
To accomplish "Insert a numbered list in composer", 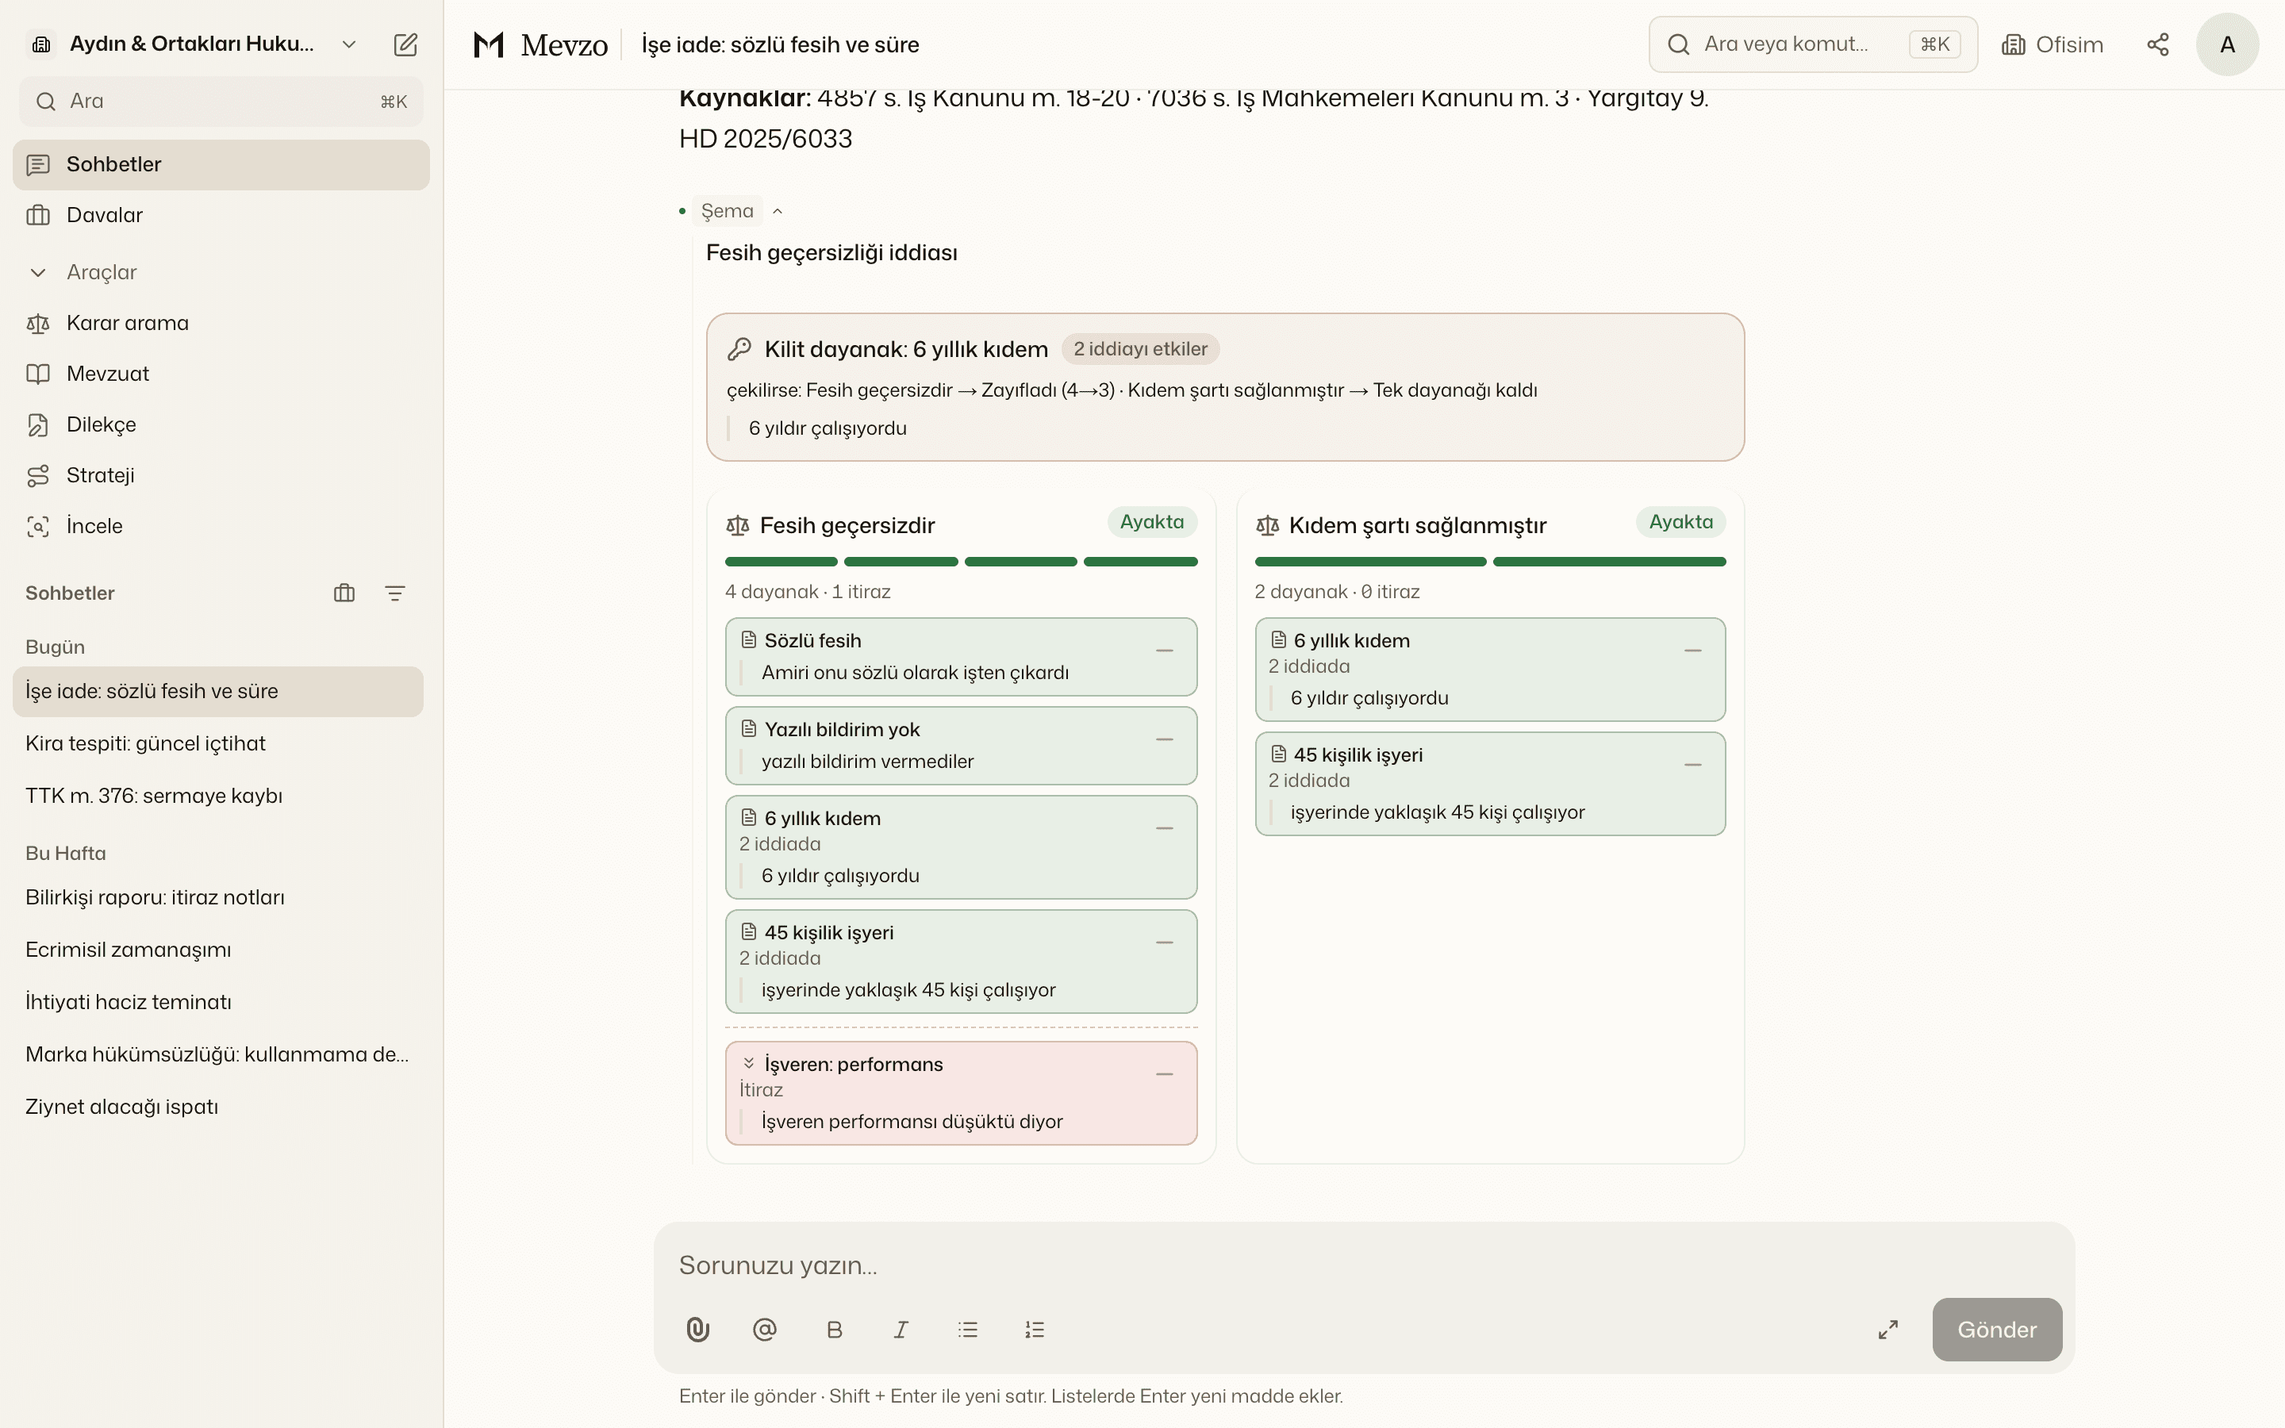I will point(1035,1330).
